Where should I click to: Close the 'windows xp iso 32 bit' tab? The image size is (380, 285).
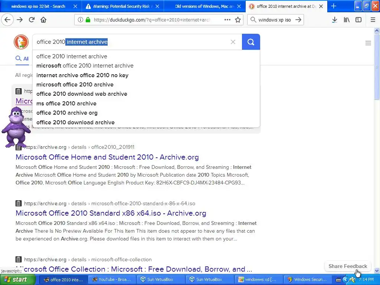(75, 6)
